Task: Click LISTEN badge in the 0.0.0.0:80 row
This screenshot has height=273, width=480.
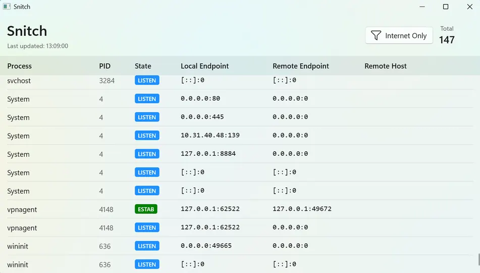Action: tap(147, 99)
